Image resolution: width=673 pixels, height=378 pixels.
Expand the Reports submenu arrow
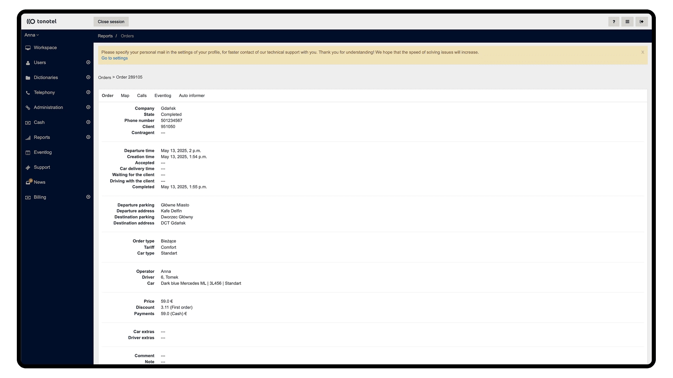(88, 137)
